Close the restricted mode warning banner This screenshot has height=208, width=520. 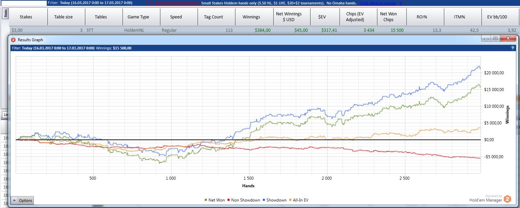click(401, 3)
